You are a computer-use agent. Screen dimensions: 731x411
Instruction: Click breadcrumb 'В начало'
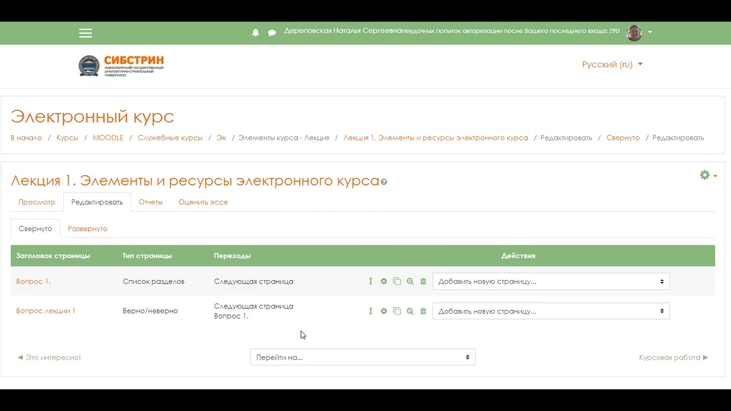pos(26,138)
